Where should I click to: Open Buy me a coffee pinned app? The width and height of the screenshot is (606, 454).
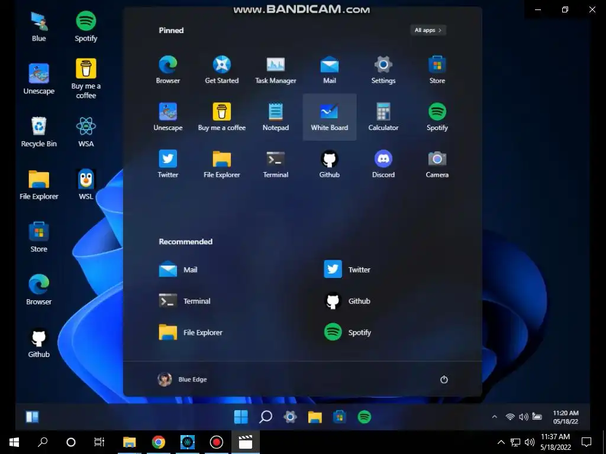(x=222, y=117)
